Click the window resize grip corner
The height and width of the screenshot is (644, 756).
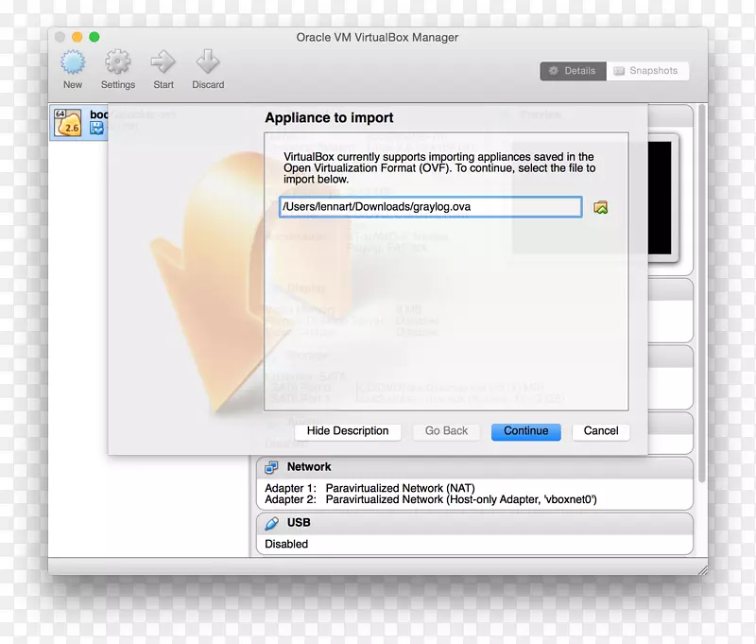click(x=701, y=568)
